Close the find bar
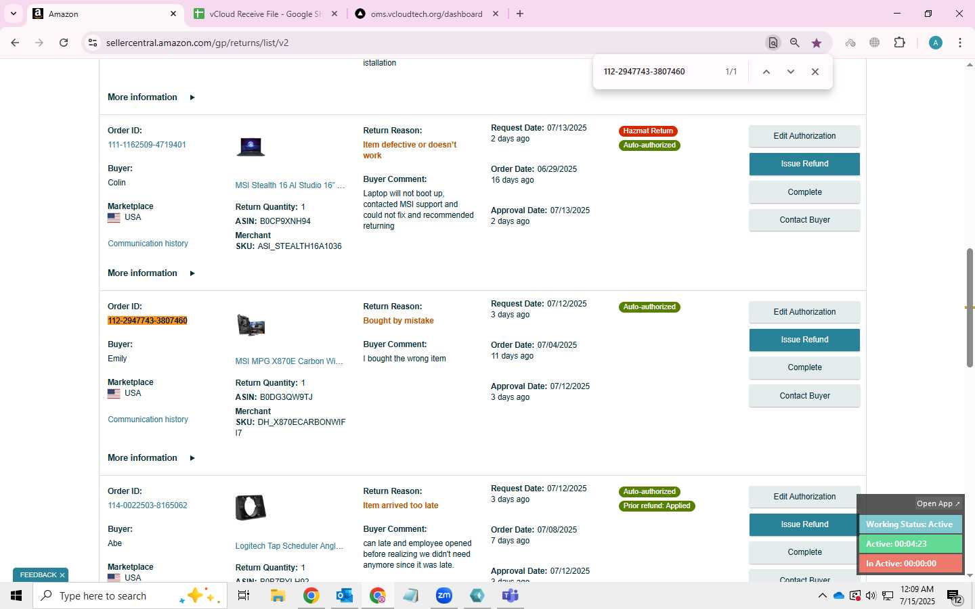 pos(815,72)
